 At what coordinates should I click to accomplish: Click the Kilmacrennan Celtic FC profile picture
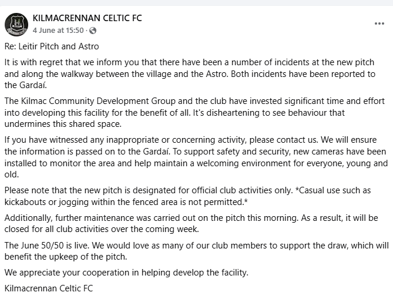(16, 24)
